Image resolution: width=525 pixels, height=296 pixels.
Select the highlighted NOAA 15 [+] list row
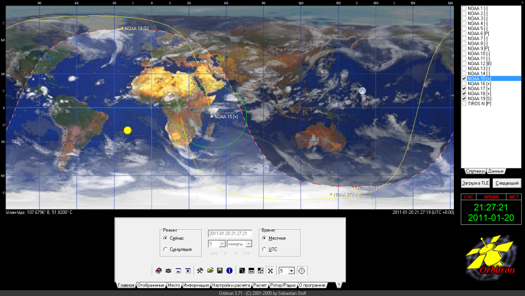pos(491,78)
